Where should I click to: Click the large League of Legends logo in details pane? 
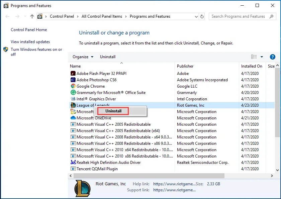coord(82,188)
